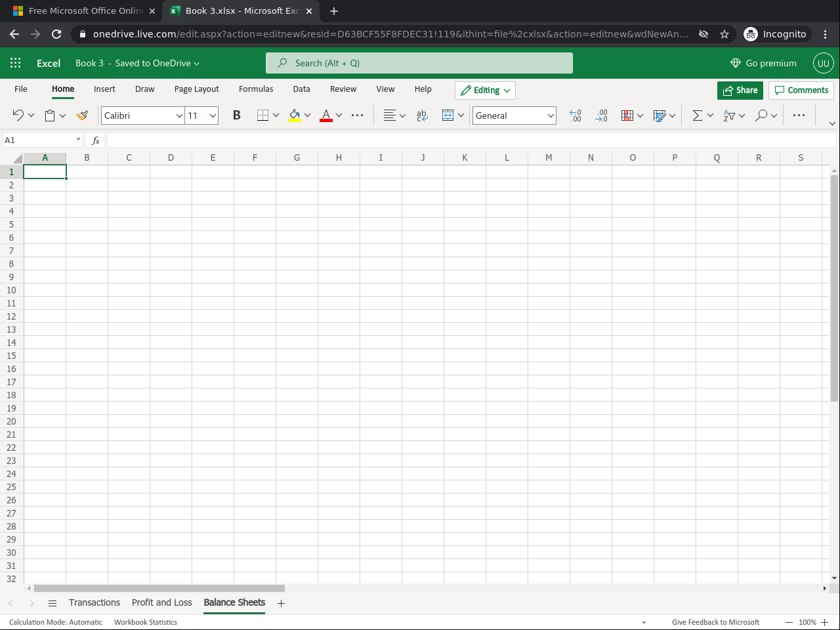Apply the yellow fill color
The width and height of the screenshot is (840, 630).
pos(295,115)
